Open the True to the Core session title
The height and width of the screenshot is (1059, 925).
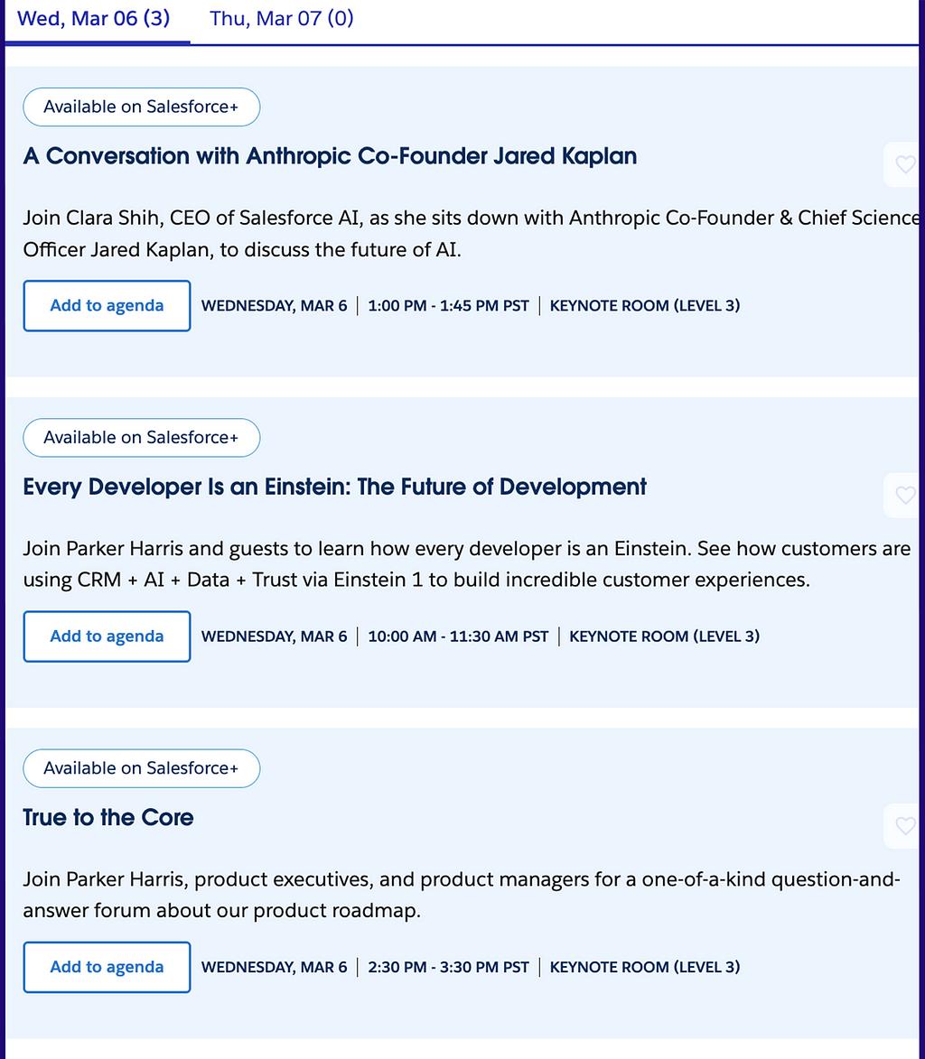[108, 818]
